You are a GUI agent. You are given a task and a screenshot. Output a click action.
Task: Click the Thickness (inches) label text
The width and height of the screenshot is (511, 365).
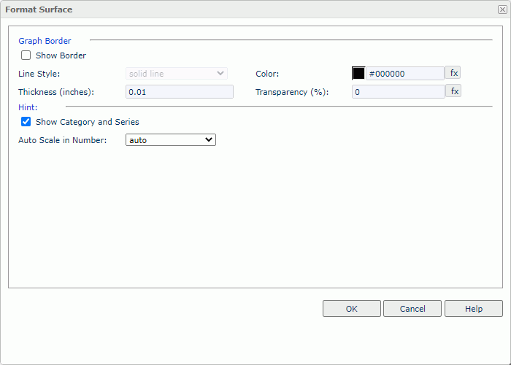point(56,92)
